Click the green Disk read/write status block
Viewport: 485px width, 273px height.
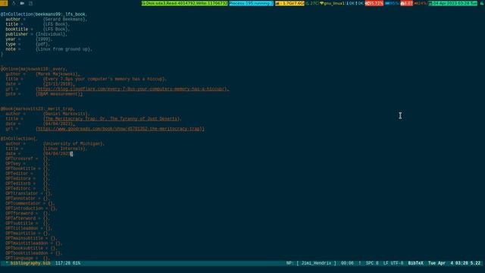[185, 3]
